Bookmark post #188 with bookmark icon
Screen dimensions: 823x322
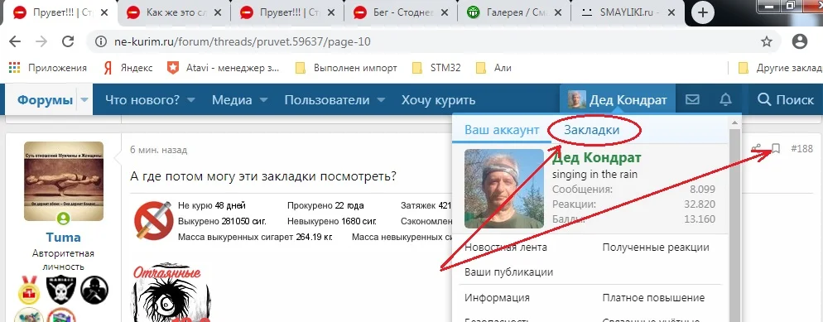pyautogui.click(x=775, y=149)
